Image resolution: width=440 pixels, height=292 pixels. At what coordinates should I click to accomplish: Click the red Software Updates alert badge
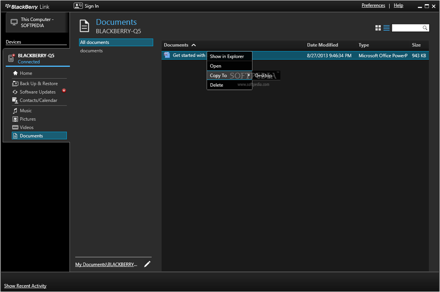(x=64, y=90)
